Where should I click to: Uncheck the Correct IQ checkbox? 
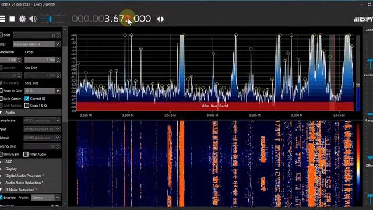[x=27, y=99]
